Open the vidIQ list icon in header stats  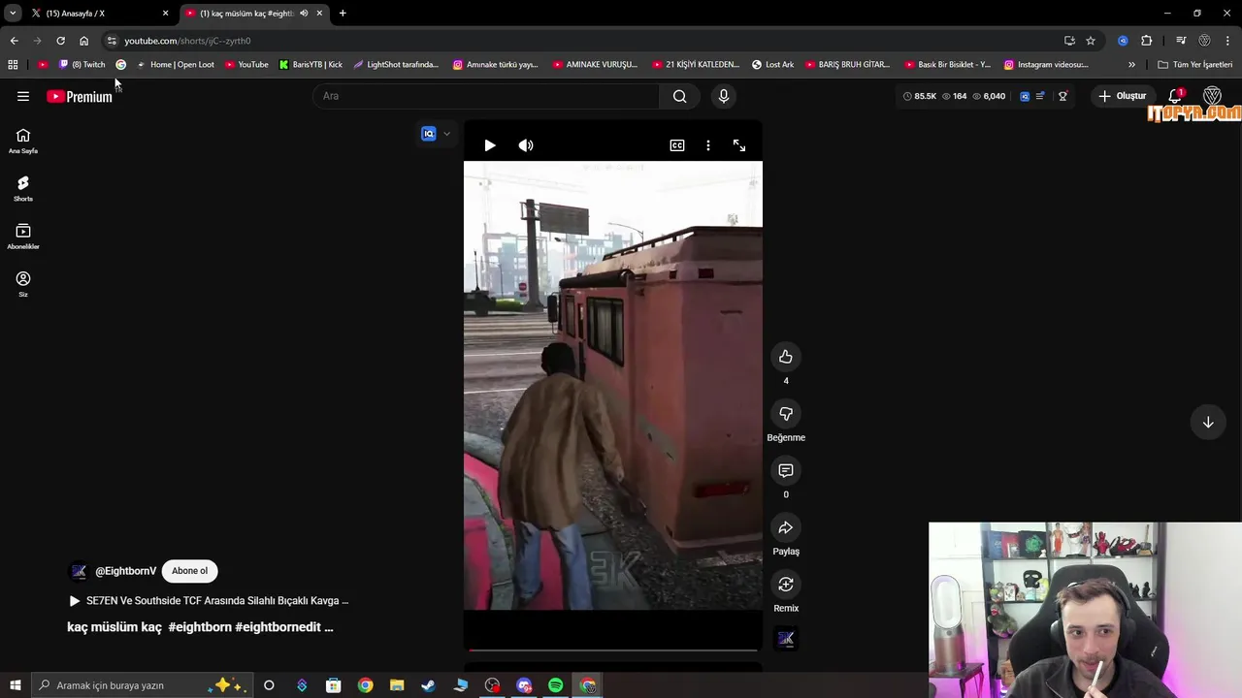(x=1040, y=96)
